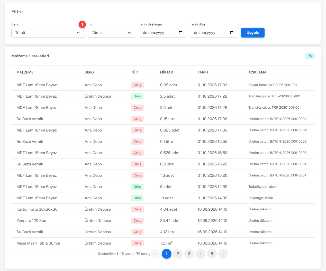
Task: Click the TARİH column header
Action: [203, 72]
